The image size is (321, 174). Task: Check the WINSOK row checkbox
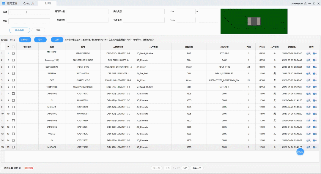click(13, 73)
